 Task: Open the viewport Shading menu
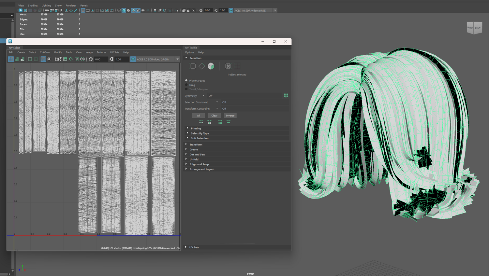tap(33, 6)
